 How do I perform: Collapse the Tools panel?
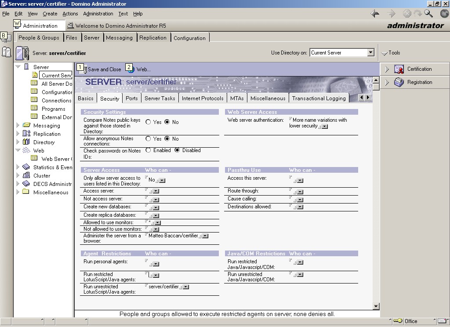point(384,53)
